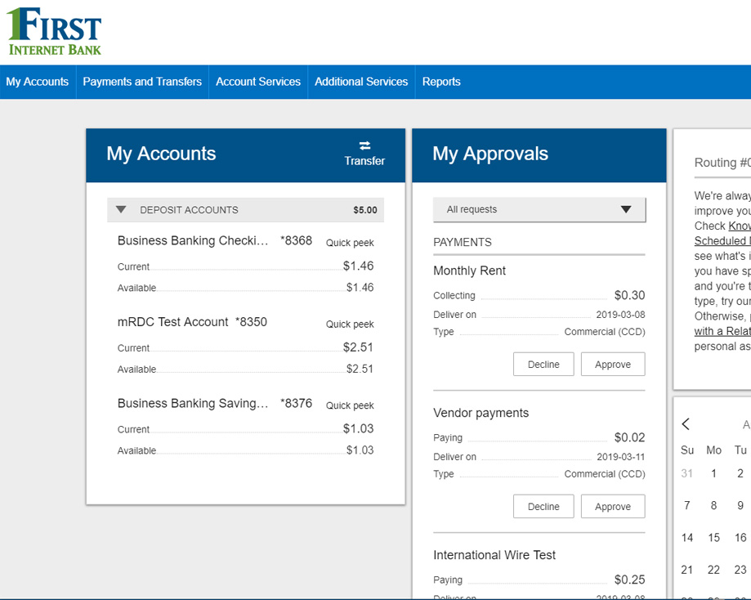Click the Transfer arrows icon
751x600 pixels.
(364, 146)
